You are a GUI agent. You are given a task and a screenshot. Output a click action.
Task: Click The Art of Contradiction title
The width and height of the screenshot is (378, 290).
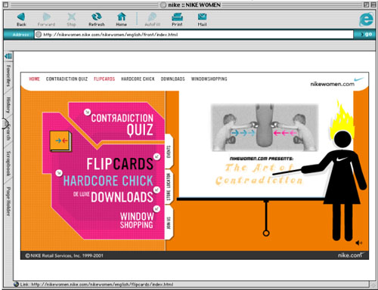(259, 174)
